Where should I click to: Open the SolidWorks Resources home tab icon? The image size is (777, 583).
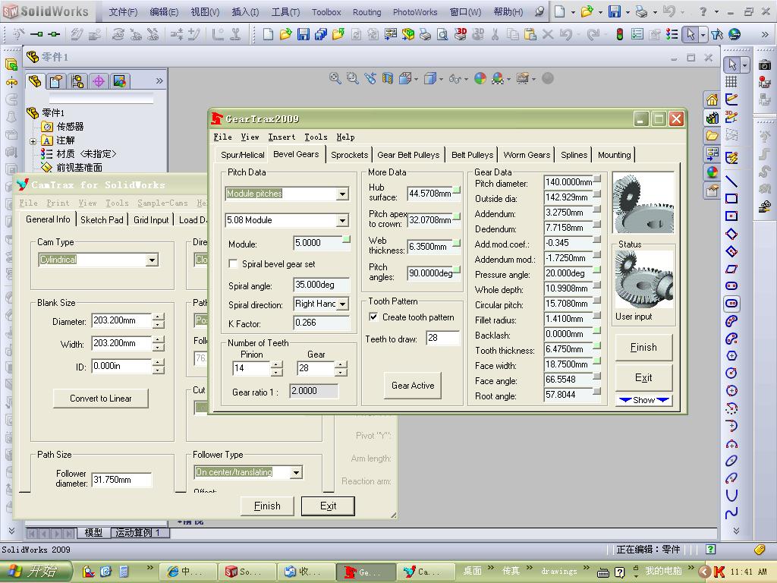coord(712,99)
